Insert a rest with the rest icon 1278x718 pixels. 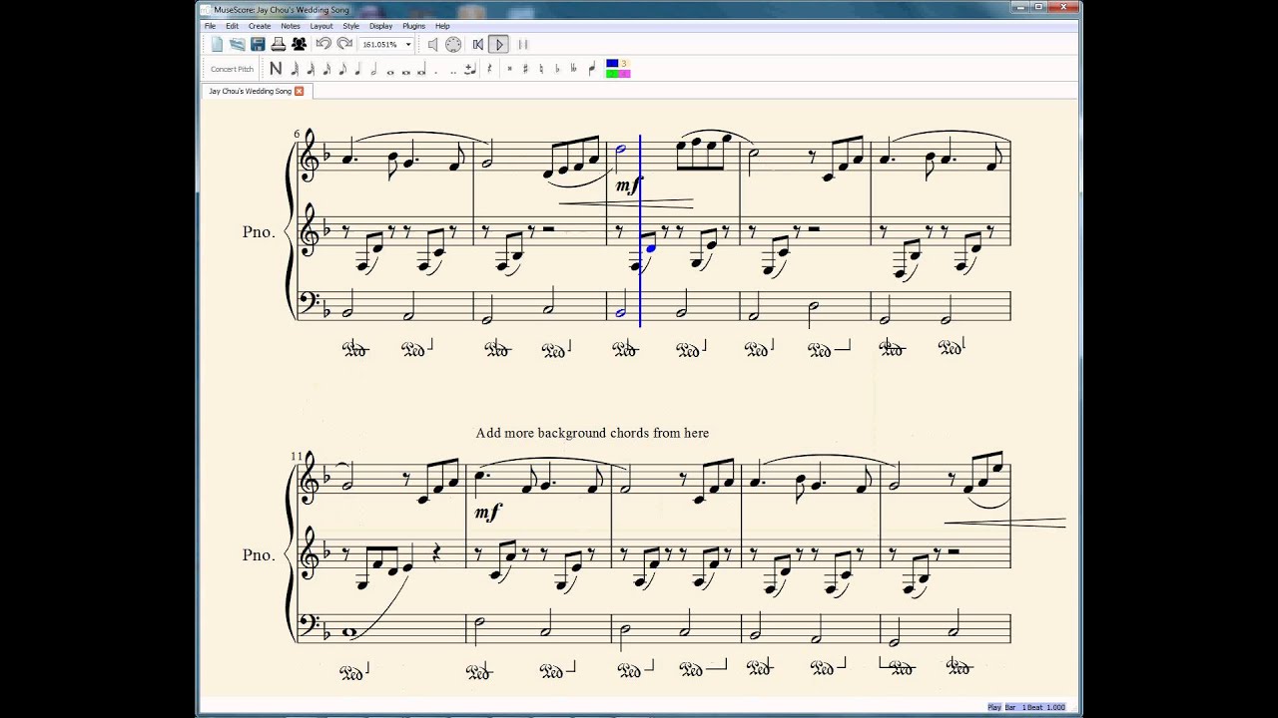point(489,69)
